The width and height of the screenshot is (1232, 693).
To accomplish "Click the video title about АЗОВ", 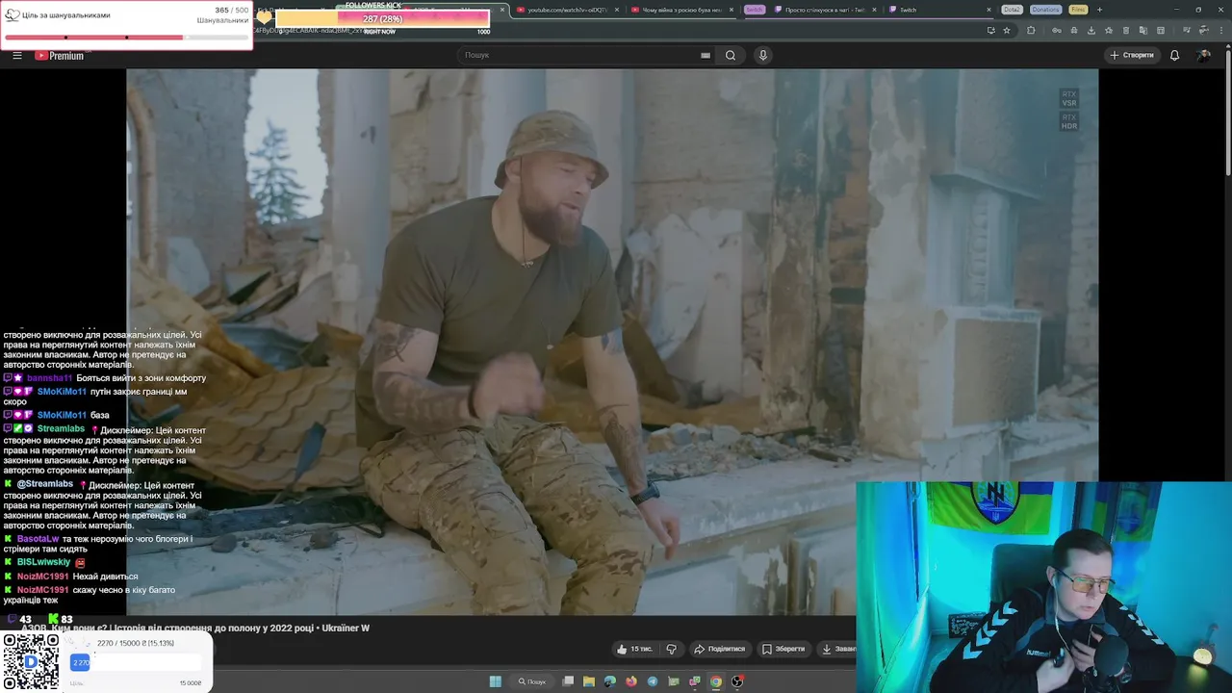I will (x=195, y=629).
